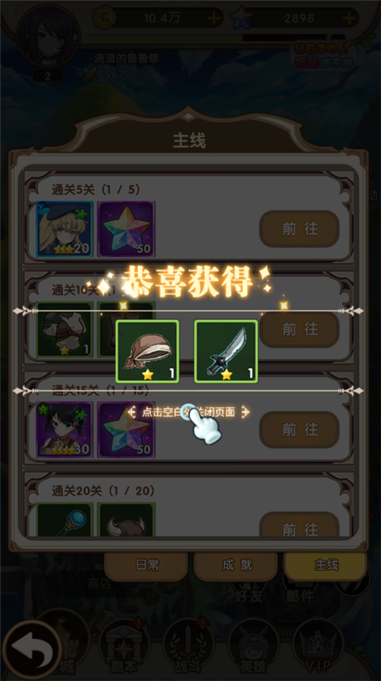Tap 点击空白处关闭页面 hint to dismiss popup
Screen dimensions: 381x681
(x=189, y=412)
